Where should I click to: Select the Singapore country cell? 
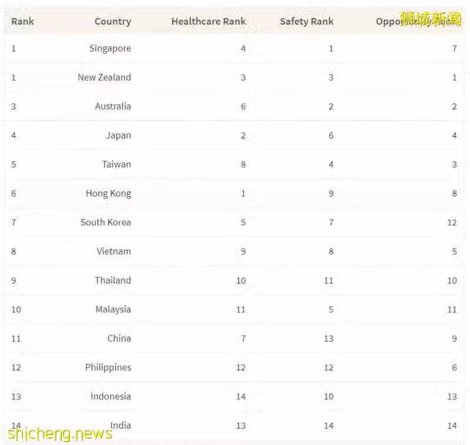click(x=110, y=48)
